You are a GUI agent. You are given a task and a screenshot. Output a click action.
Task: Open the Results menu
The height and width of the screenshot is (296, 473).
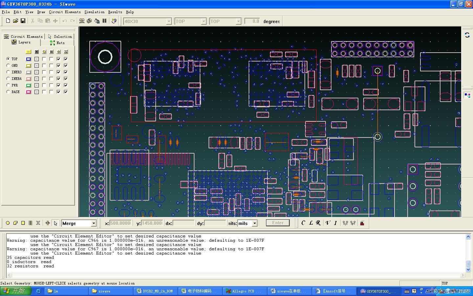click(x=115, y=12)
